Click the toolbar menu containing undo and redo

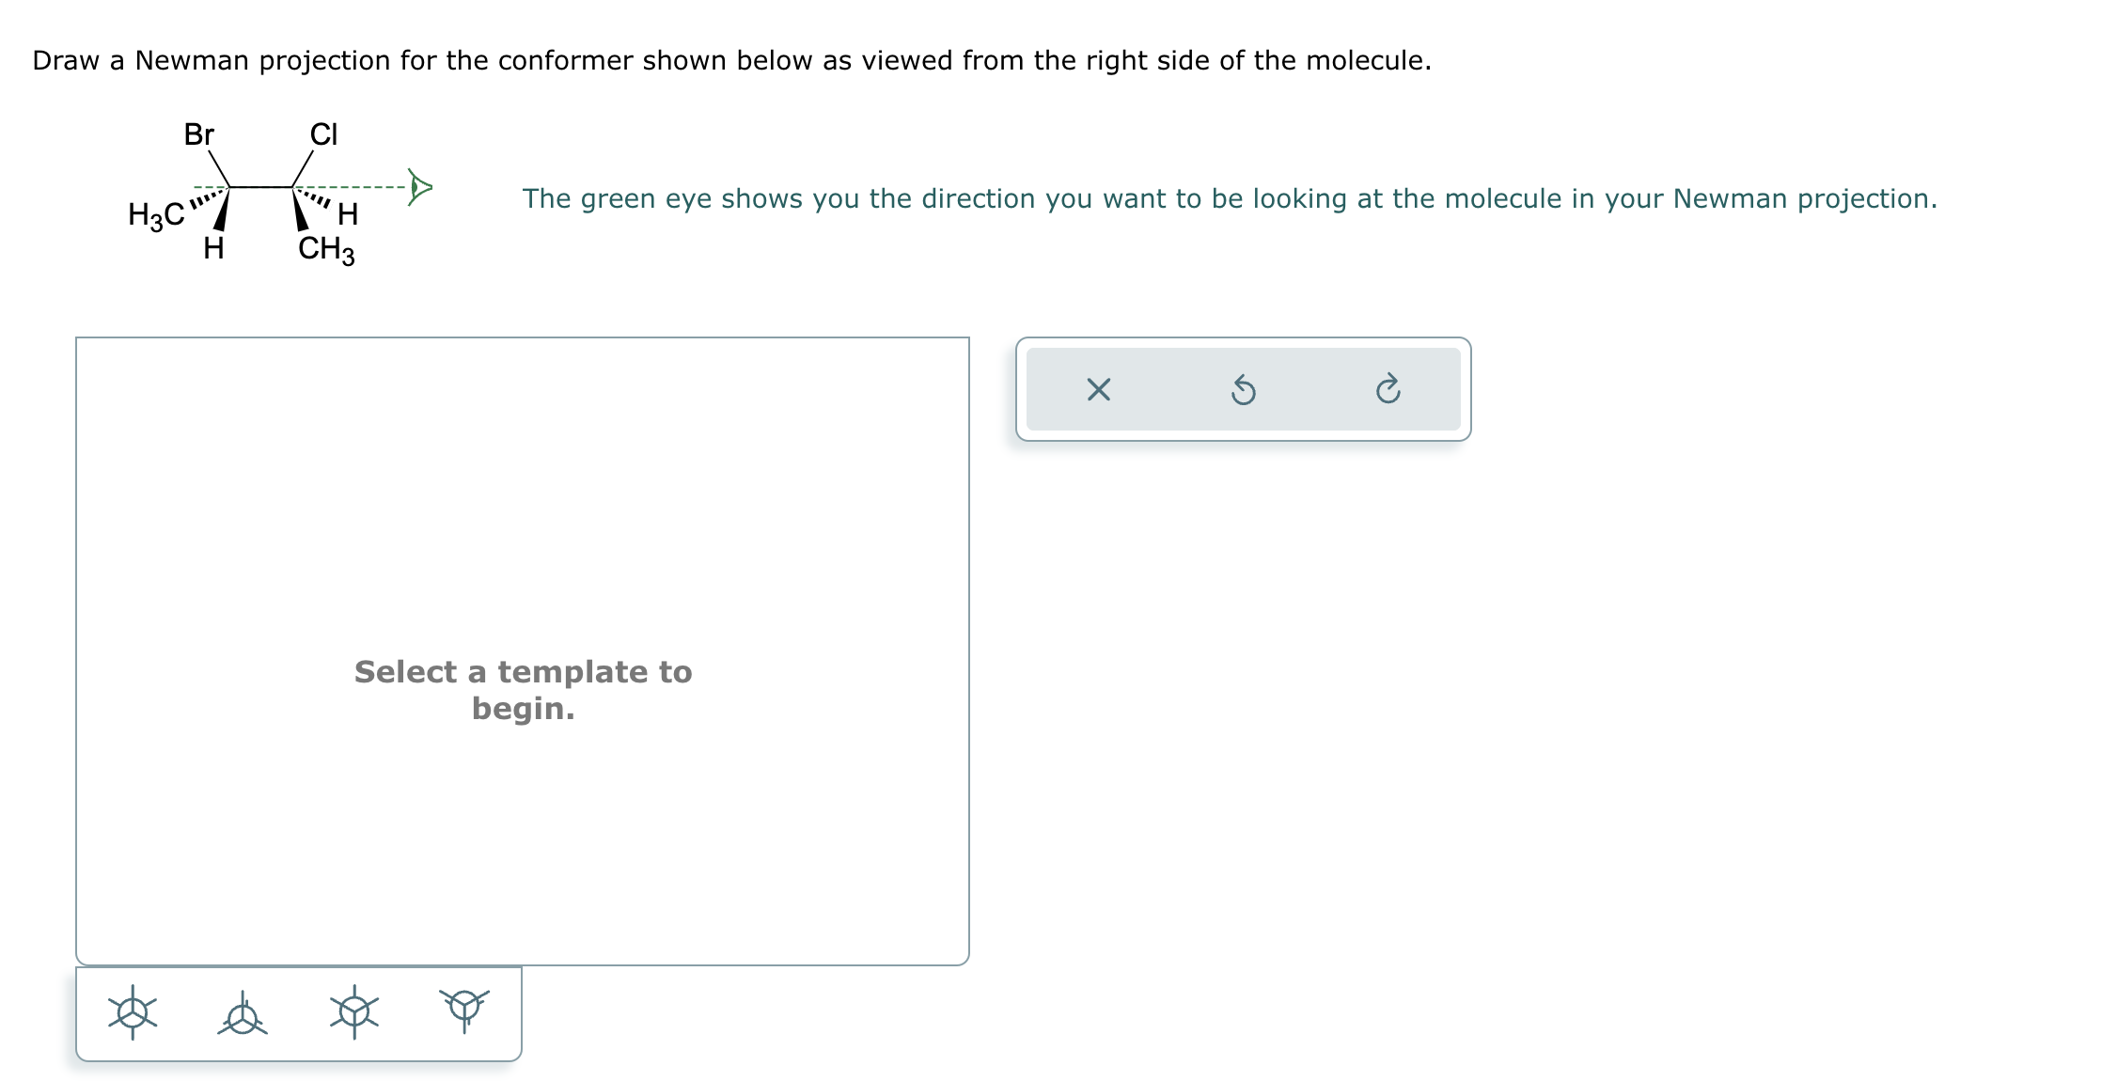1243,390
